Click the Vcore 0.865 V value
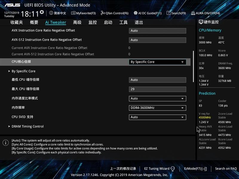The width and height of the screenshot is (239, 179). [223, 55]
